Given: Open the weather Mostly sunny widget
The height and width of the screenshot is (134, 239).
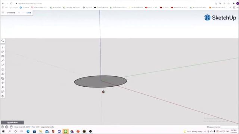Looking at the screenshot, I should 193,131.
